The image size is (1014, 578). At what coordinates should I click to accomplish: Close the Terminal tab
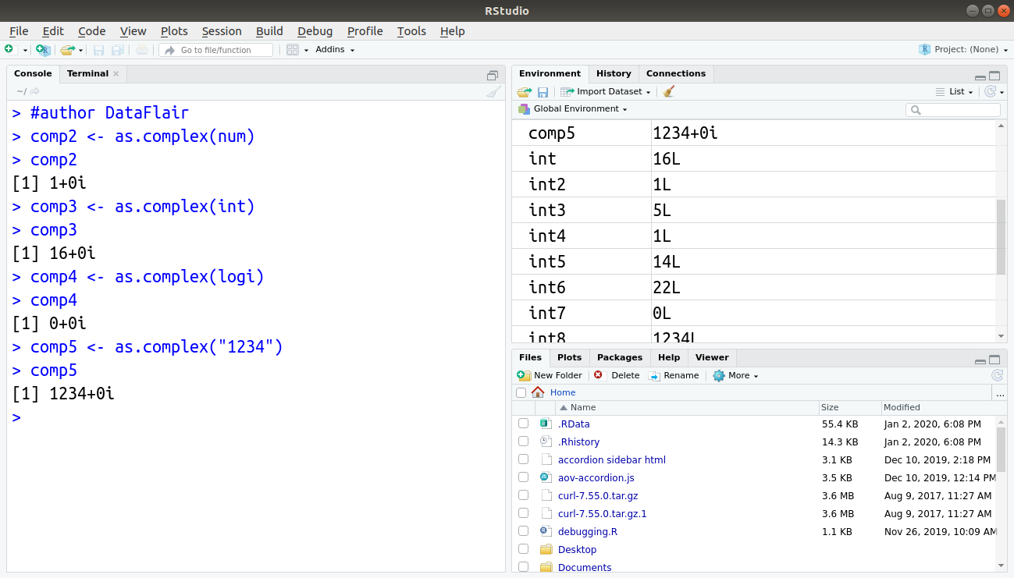pyautogui.click(x=116, y=74)
